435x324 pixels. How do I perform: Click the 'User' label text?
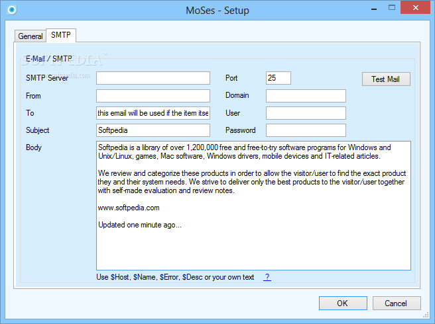click(233, 113)
